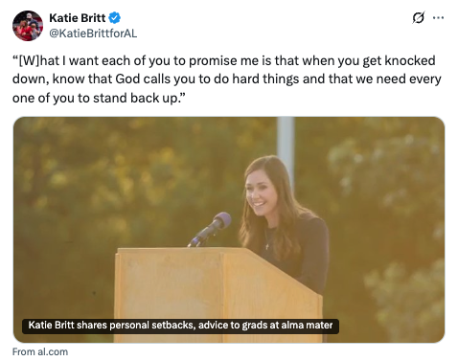
Task: Open the article headline caption overlay
Action: click(x=180, y=326)
